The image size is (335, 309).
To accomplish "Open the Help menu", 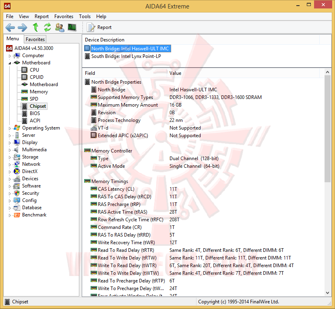I will click(101, 16).
